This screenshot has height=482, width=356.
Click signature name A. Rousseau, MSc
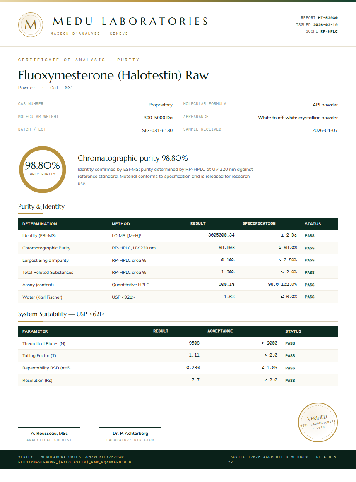(x=49, y=434)
